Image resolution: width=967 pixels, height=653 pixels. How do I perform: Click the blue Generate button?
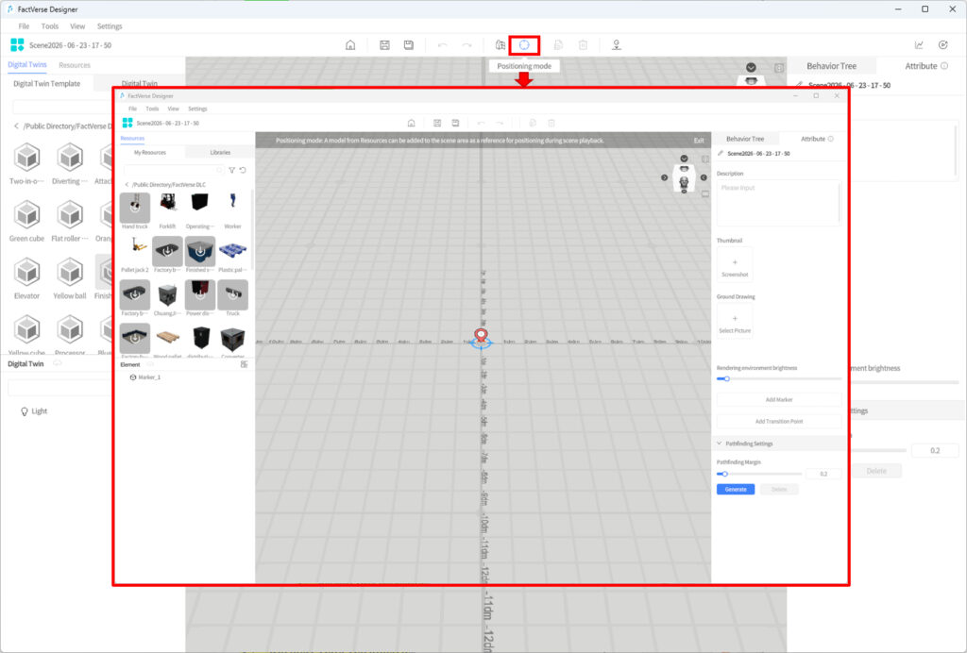click(x=735, y=489)
